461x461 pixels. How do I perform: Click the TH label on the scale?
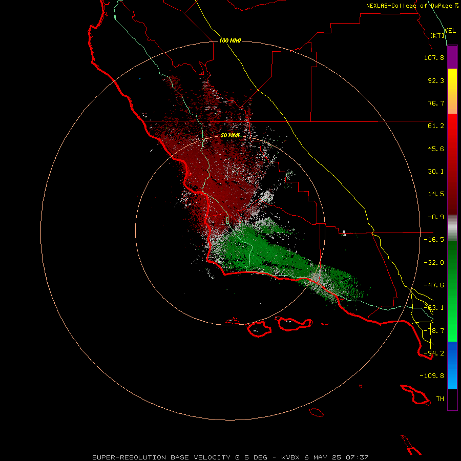pyautogui.click(x=440, y=399)
